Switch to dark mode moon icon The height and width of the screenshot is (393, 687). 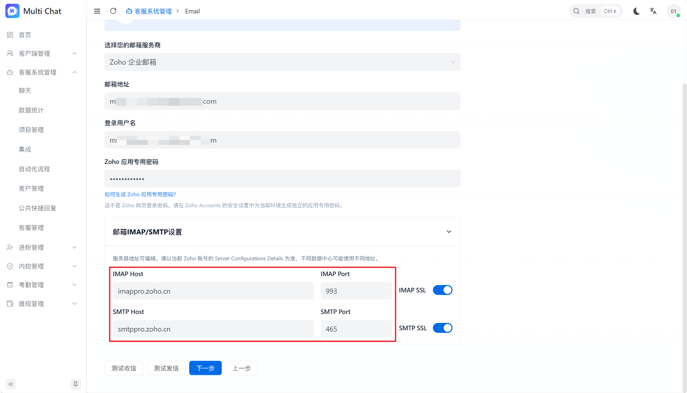636,11
